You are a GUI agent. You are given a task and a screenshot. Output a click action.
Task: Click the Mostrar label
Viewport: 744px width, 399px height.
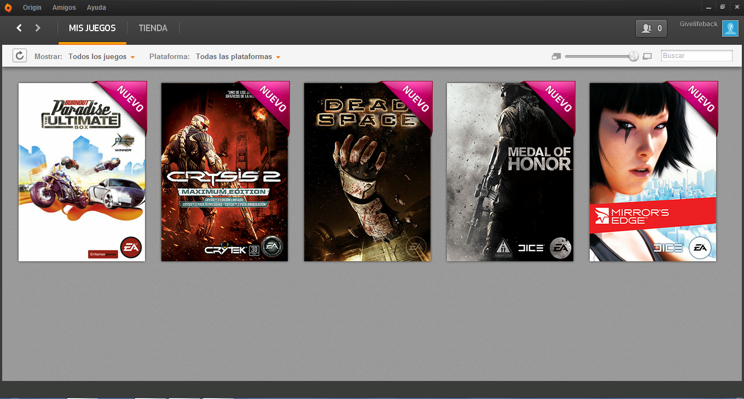coord(49,56)
